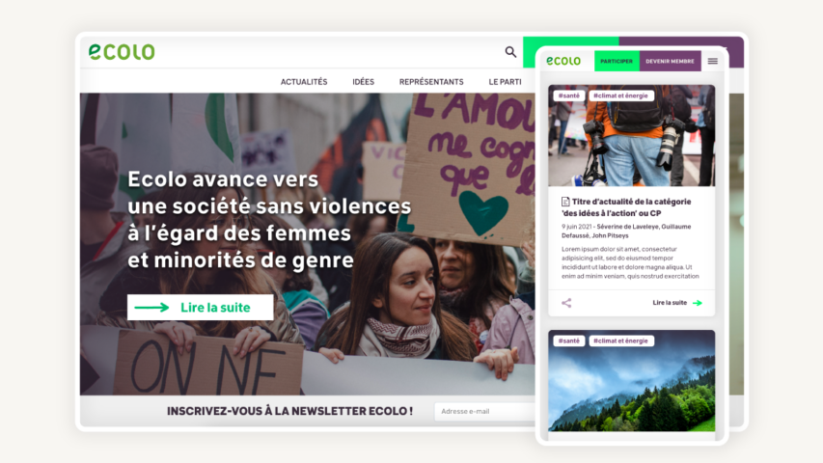
Task: Click the small ecolo logo in mobile view
Action: click(x=563, y=61)
